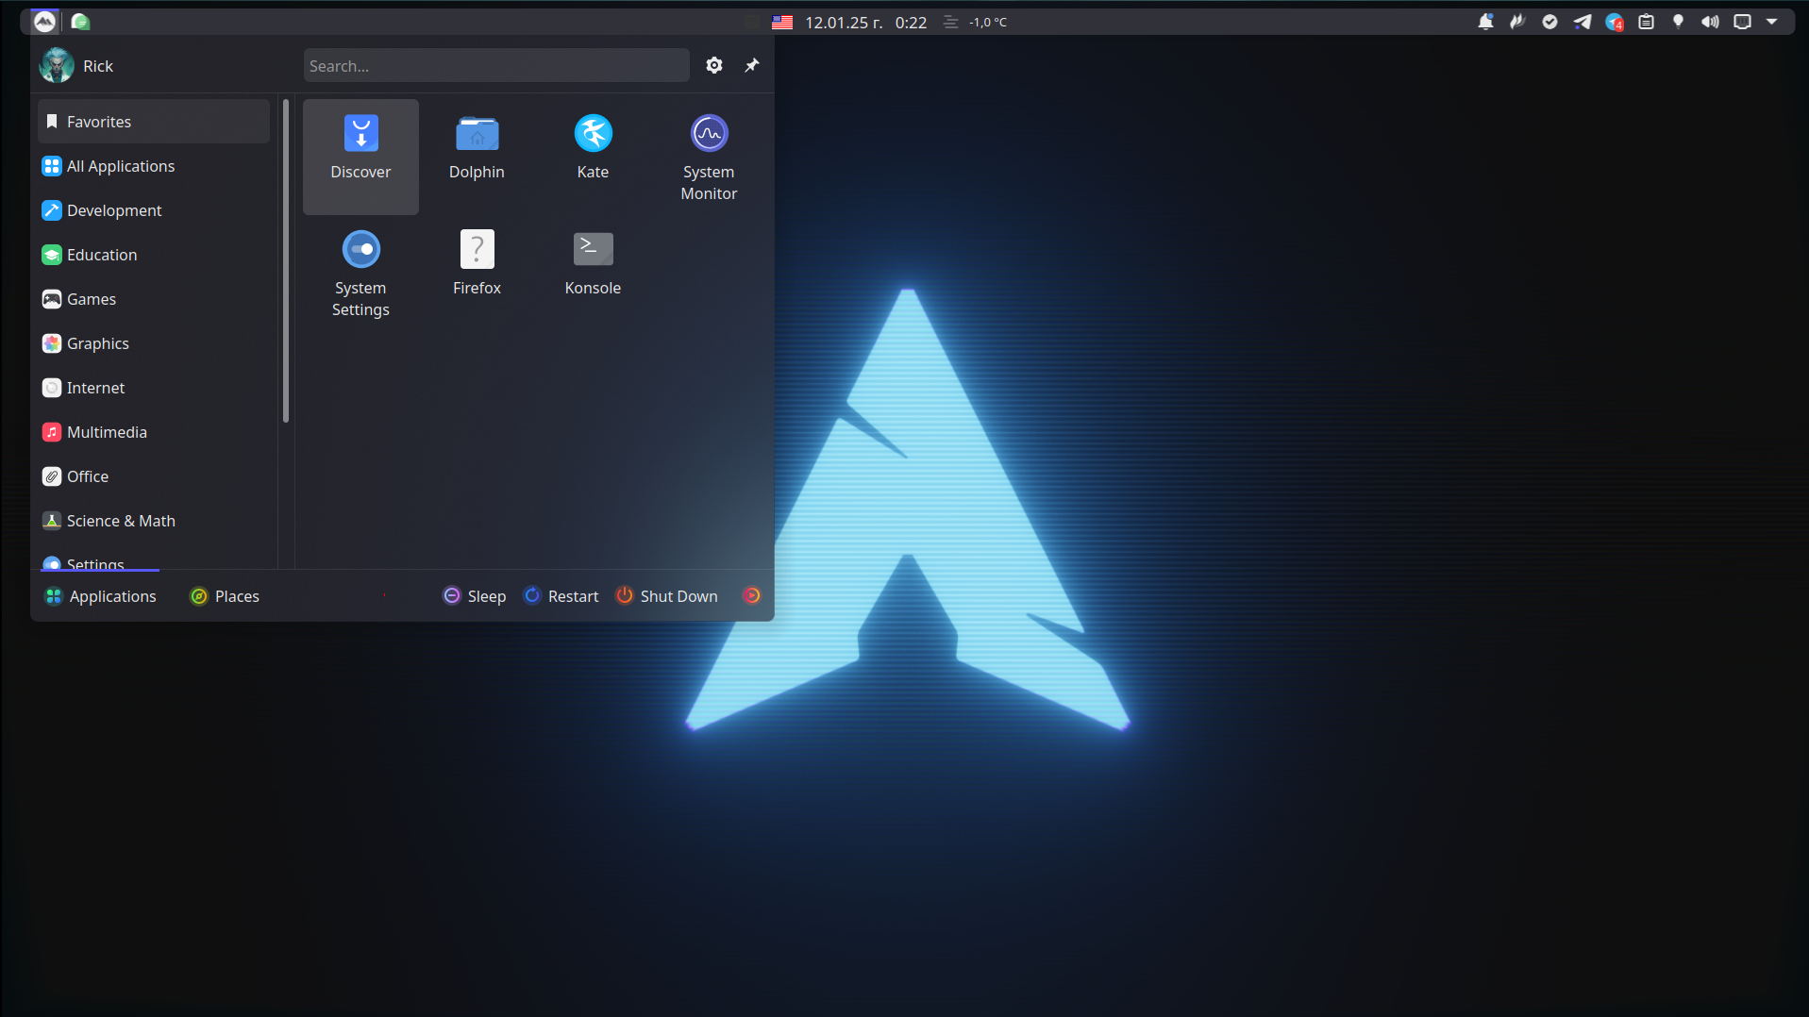Open the Kate text editor

pyautogui.click(x=593, y=148)
